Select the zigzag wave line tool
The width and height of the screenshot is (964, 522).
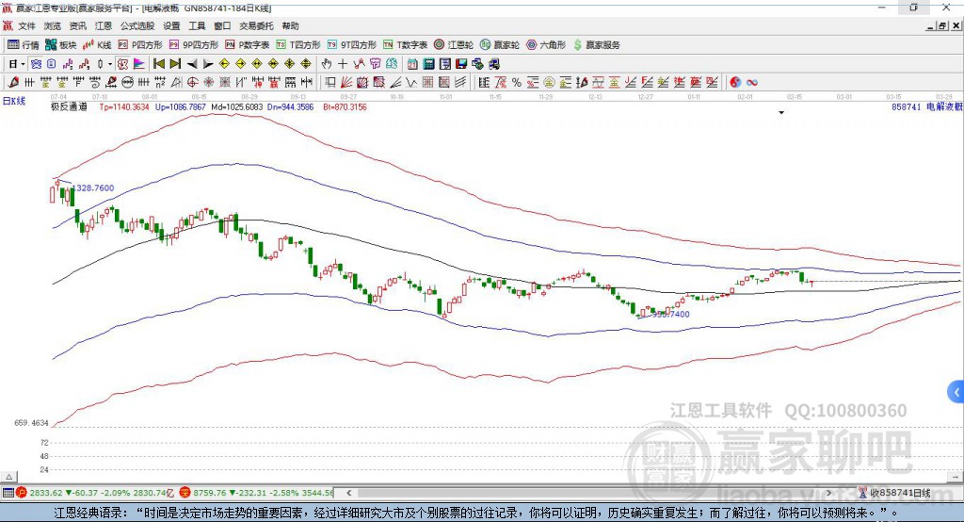[411, 83]
